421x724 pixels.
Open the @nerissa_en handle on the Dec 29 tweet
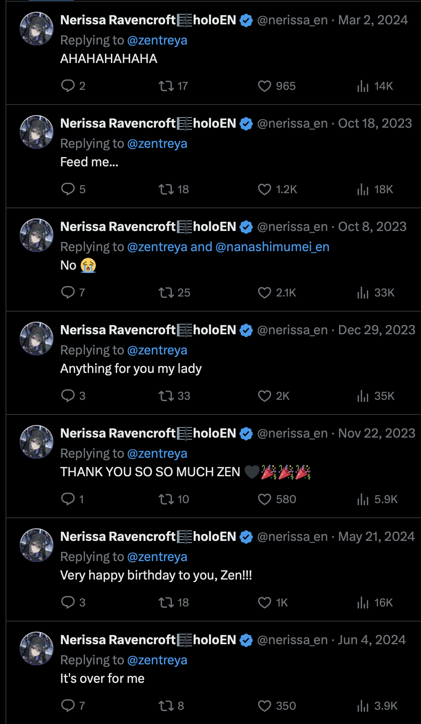292,330
